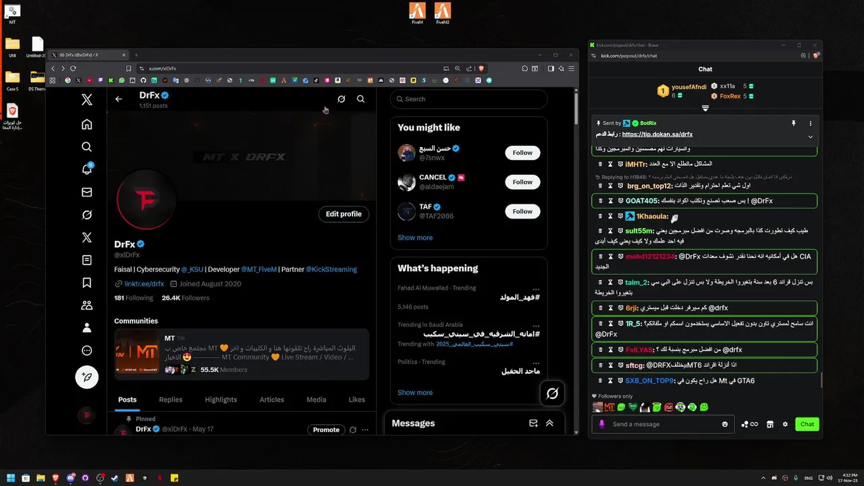864x486 pixels.
Task: Open the Kick shop icon in chat
Action: click(770, 424)
